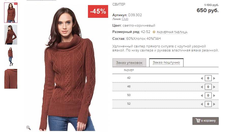View the full-length model thumbnail
This screenshot has width=233, height=132.
click(x=11, y=57)
